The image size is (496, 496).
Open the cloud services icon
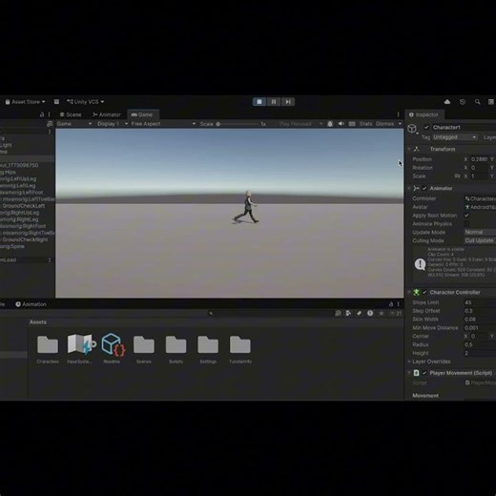point(447,102)
